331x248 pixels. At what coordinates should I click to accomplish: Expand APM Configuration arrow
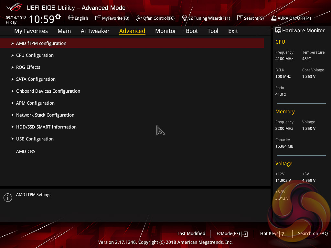coord(13,103)
